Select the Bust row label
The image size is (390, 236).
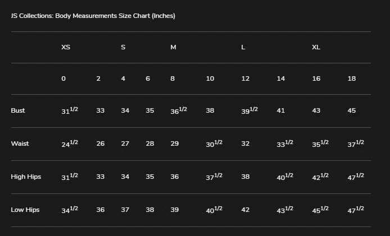pos(18,110)
